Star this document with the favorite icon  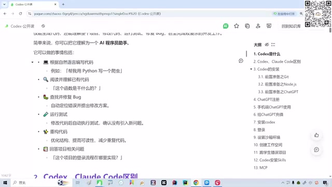237,26
